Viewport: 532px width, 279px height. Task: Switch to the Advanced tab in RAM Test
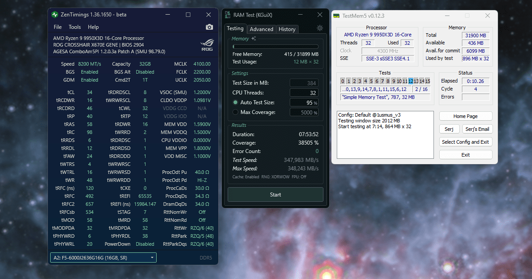[261, 29]
